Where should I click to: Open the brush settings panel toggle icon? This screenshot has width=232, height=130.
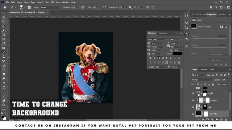[x=29, y=7]
